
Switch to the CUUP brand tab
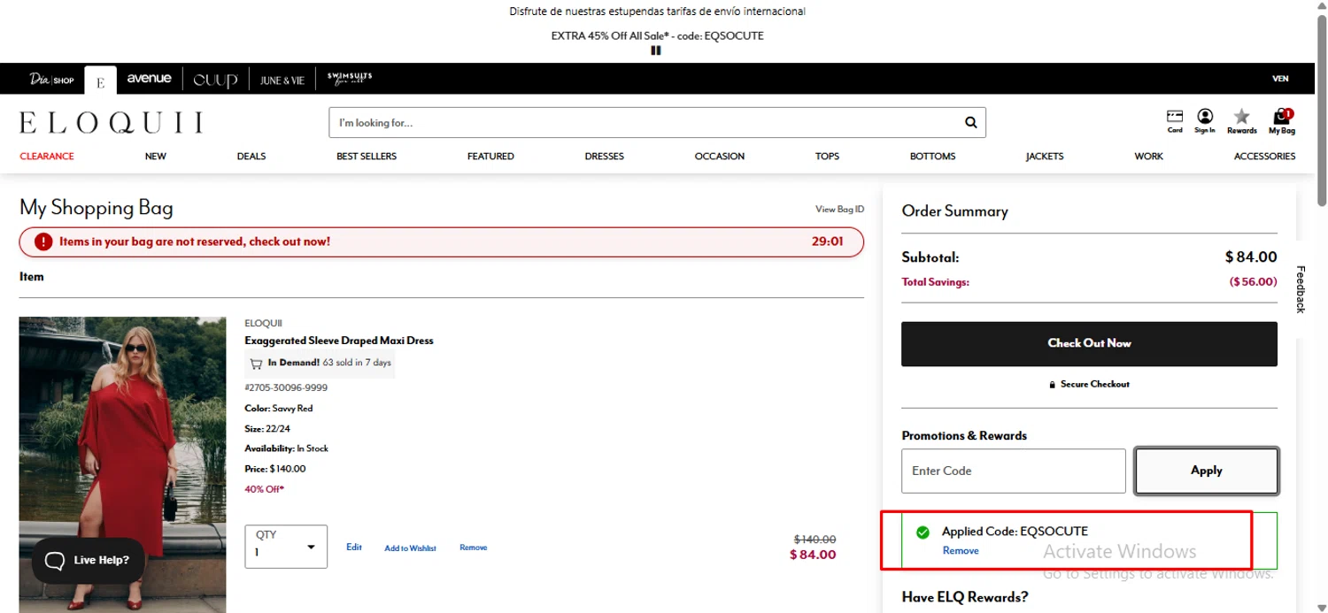tap(215, 80)
